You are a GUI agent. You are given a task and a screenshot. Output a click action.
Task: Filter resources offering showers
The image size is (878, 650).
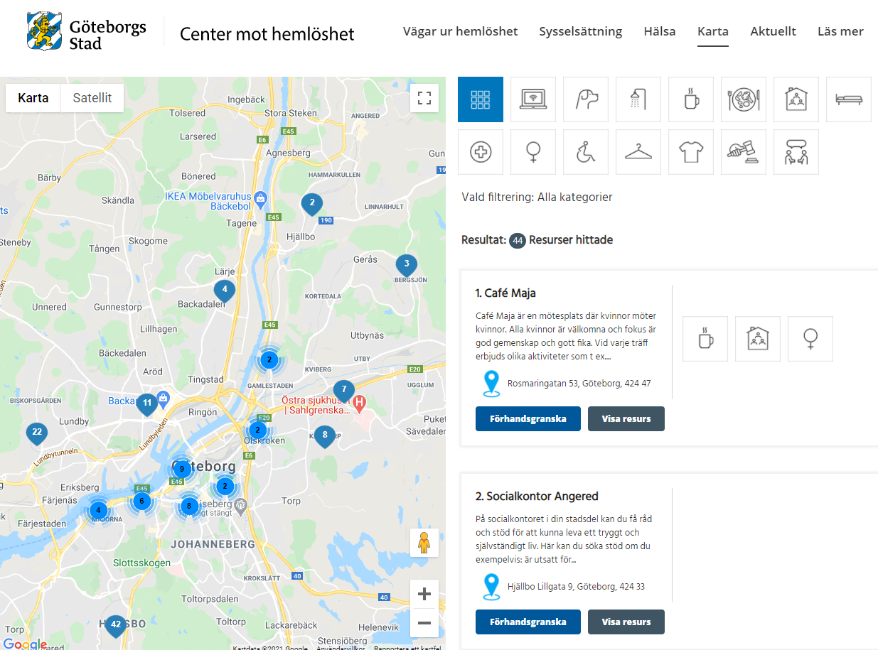(638, 99)
